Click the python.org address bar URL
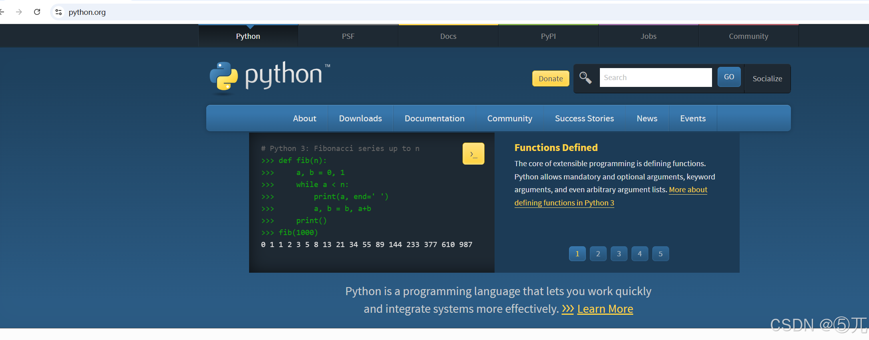The height and width of the screenshot is (340, 869). pyautogui.click(x=87, y=12)
